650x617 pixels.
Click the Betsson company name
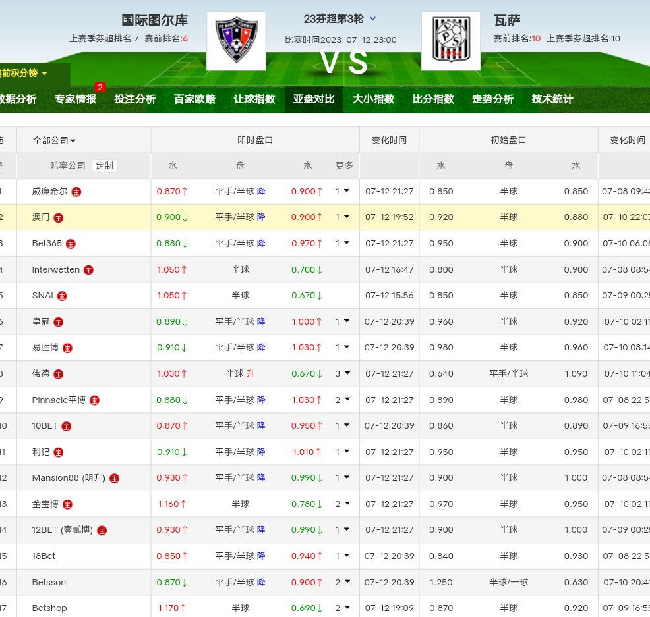tap(49, 582)
